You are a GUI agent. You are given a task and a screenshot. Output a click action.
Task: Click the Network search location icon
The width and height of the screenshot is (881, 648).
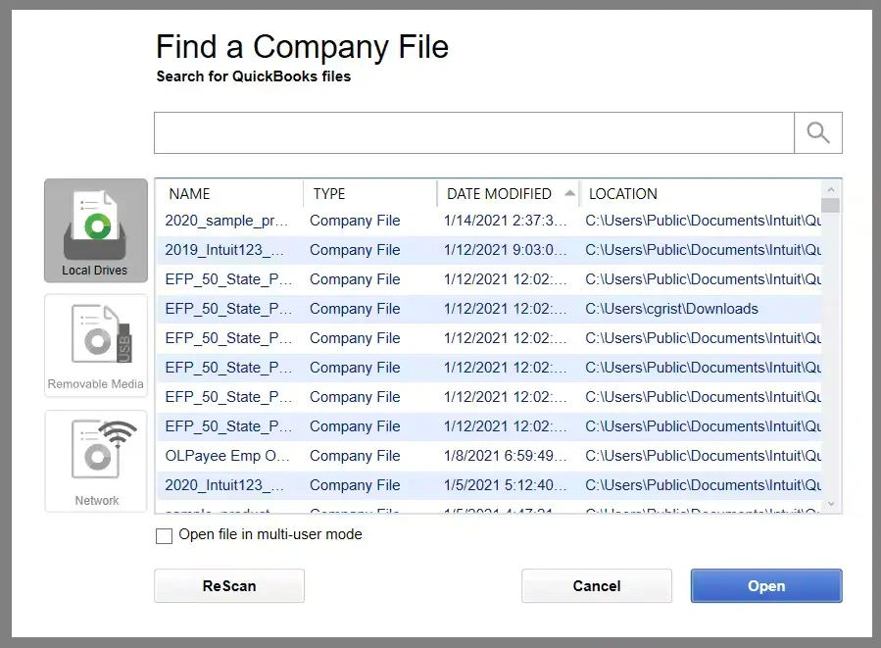coord(95,460)
